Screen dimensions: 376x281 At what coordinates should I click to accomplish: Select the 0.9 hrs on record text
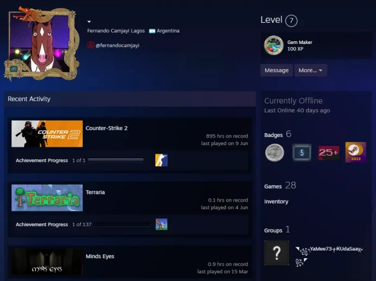(x=228, y=264)
